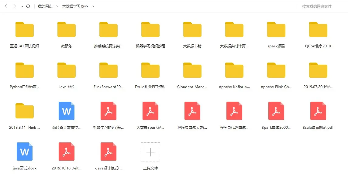Open 大数据实时计算... folder icon
The height and width of the screenshot is (174, 348).
[x=234, y=29]
